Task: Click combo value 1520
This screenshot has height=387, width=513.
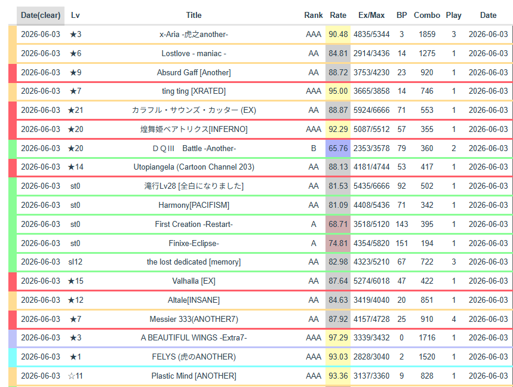Action: (427, 357)
